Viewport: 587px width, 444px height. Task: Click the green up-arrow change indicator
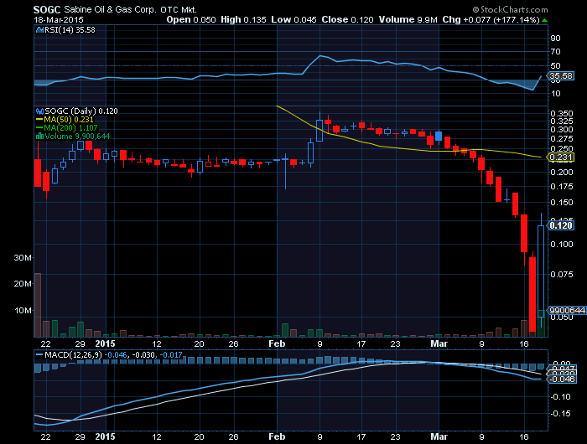coord(545,20)
